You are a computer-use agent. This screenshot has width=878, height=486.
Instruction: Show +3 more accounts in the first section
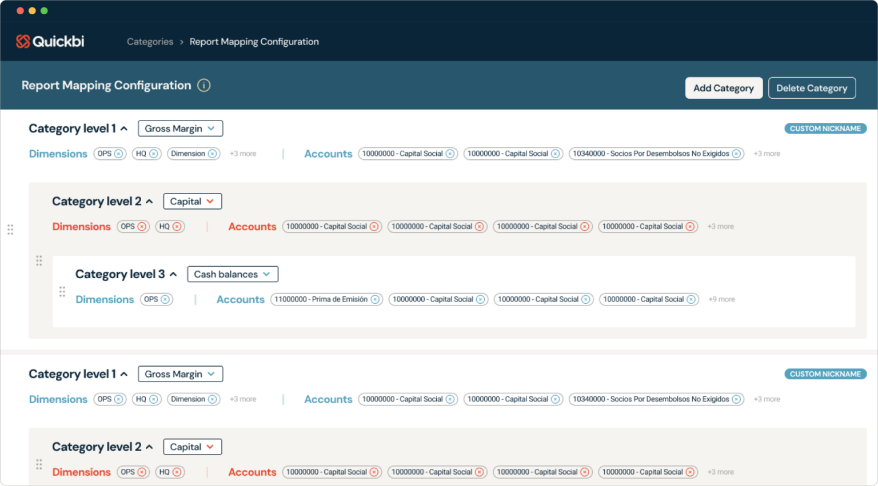coord(766,153)
